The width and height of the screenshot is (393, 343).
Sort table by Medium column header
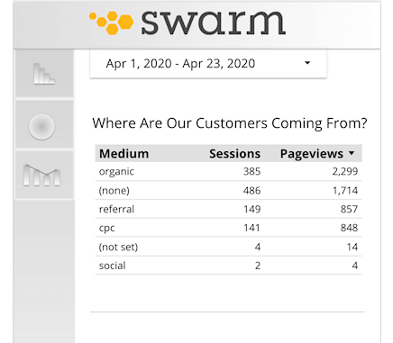click(x=123, y=154)
